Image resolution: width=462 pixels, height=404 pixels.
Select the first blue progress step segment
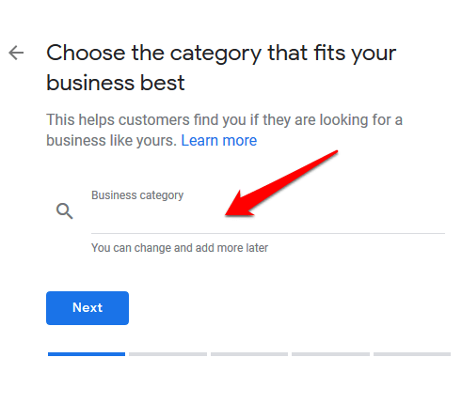87,354
